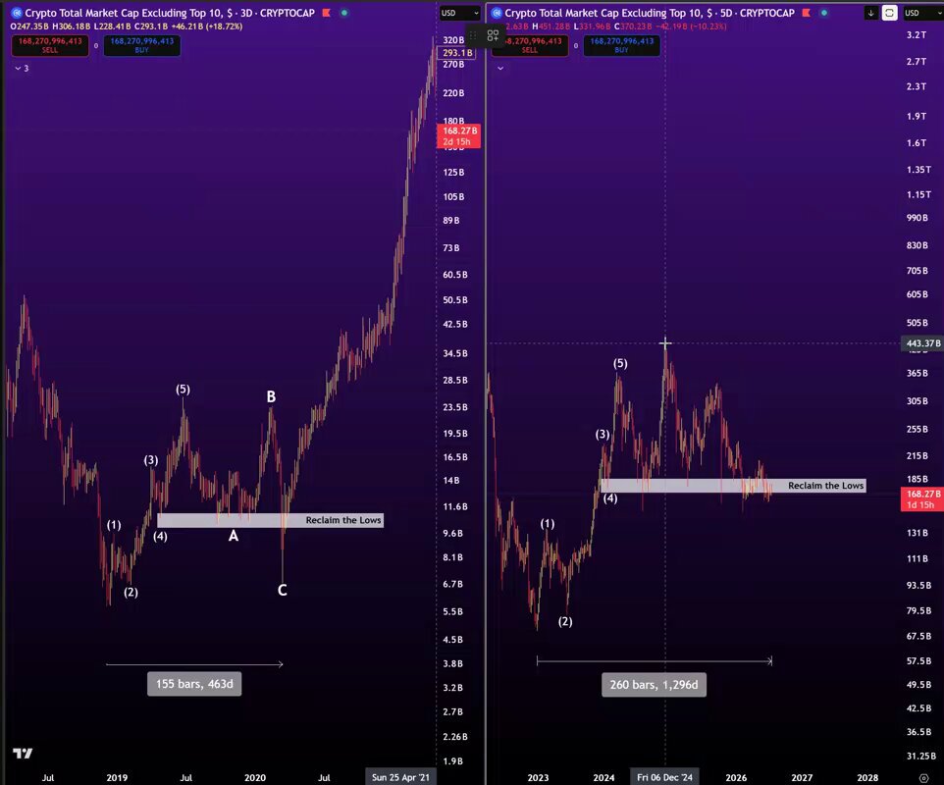944x785 pixels.
Task: Click the wave label (5) on the left chart
Action: tap(184, 389)
